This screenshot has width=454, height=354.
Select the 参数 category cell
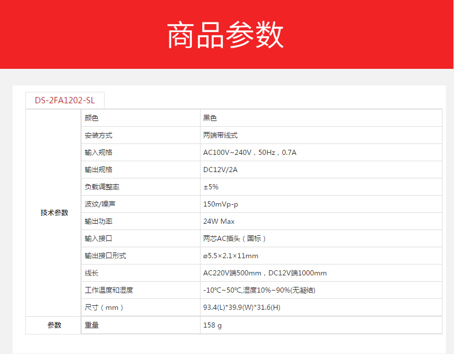pos(54,325)
